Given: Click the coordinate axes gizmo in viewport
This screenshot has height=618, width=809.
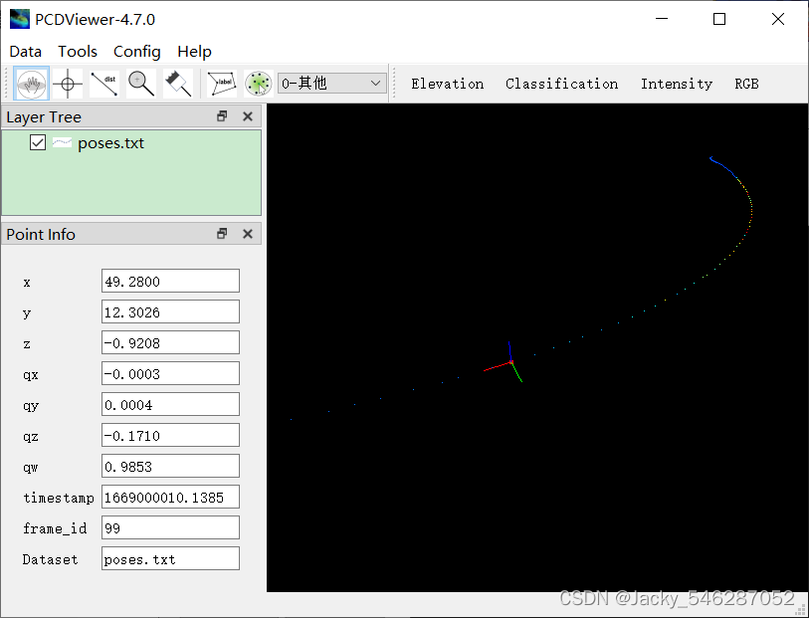Looking at the screenshot, I should (508, 362).
